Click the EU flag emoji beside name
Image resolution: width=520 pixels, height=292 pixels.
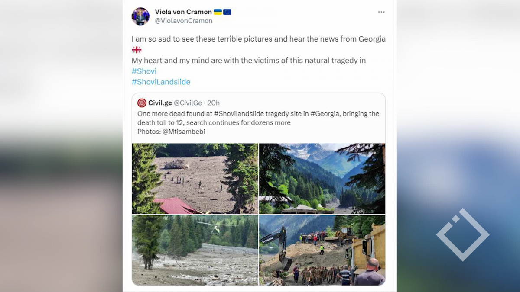coord(227,12)
